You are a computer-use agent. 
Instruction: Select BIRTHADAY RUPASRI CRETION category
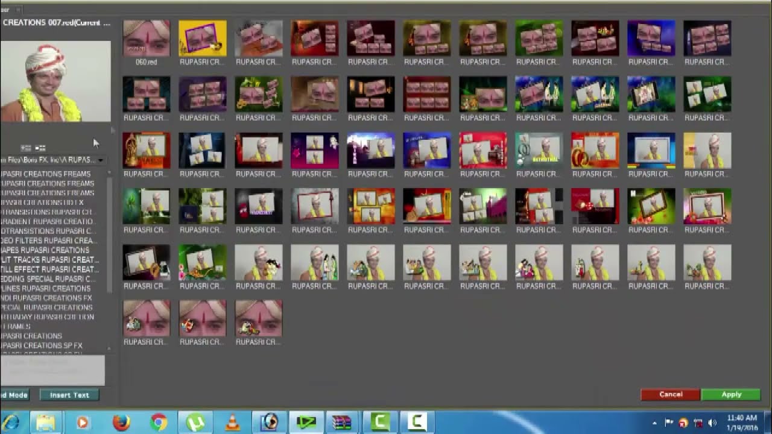click(47, 317)
